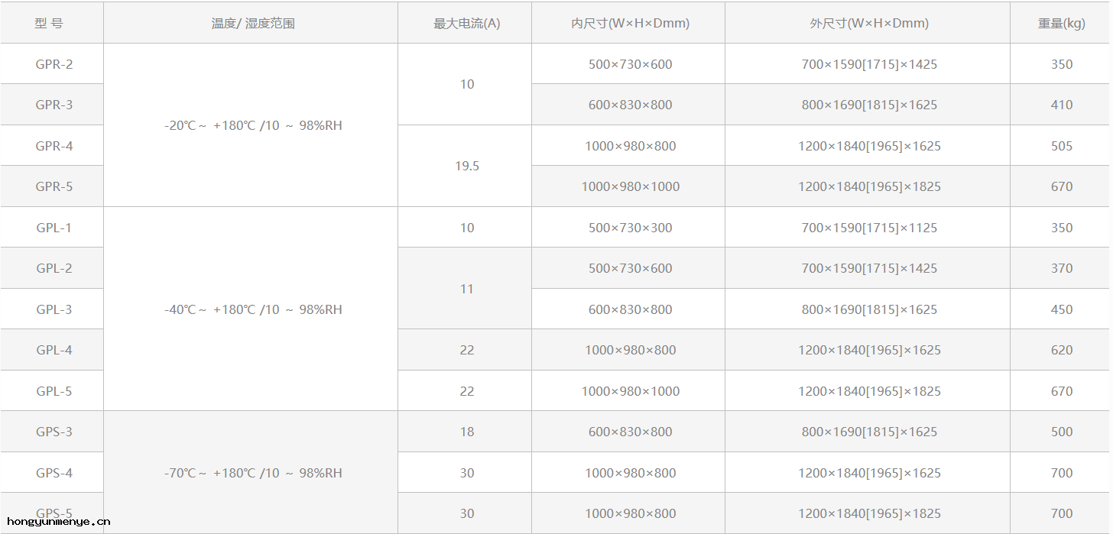Click the 型号 column header

[49, 23]
